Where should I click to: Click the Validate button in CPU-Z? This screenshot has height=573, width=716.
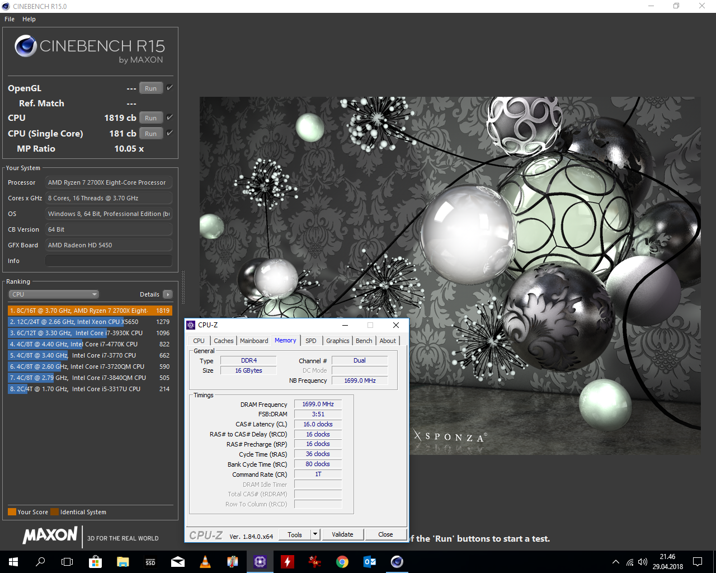pos(342,534)
